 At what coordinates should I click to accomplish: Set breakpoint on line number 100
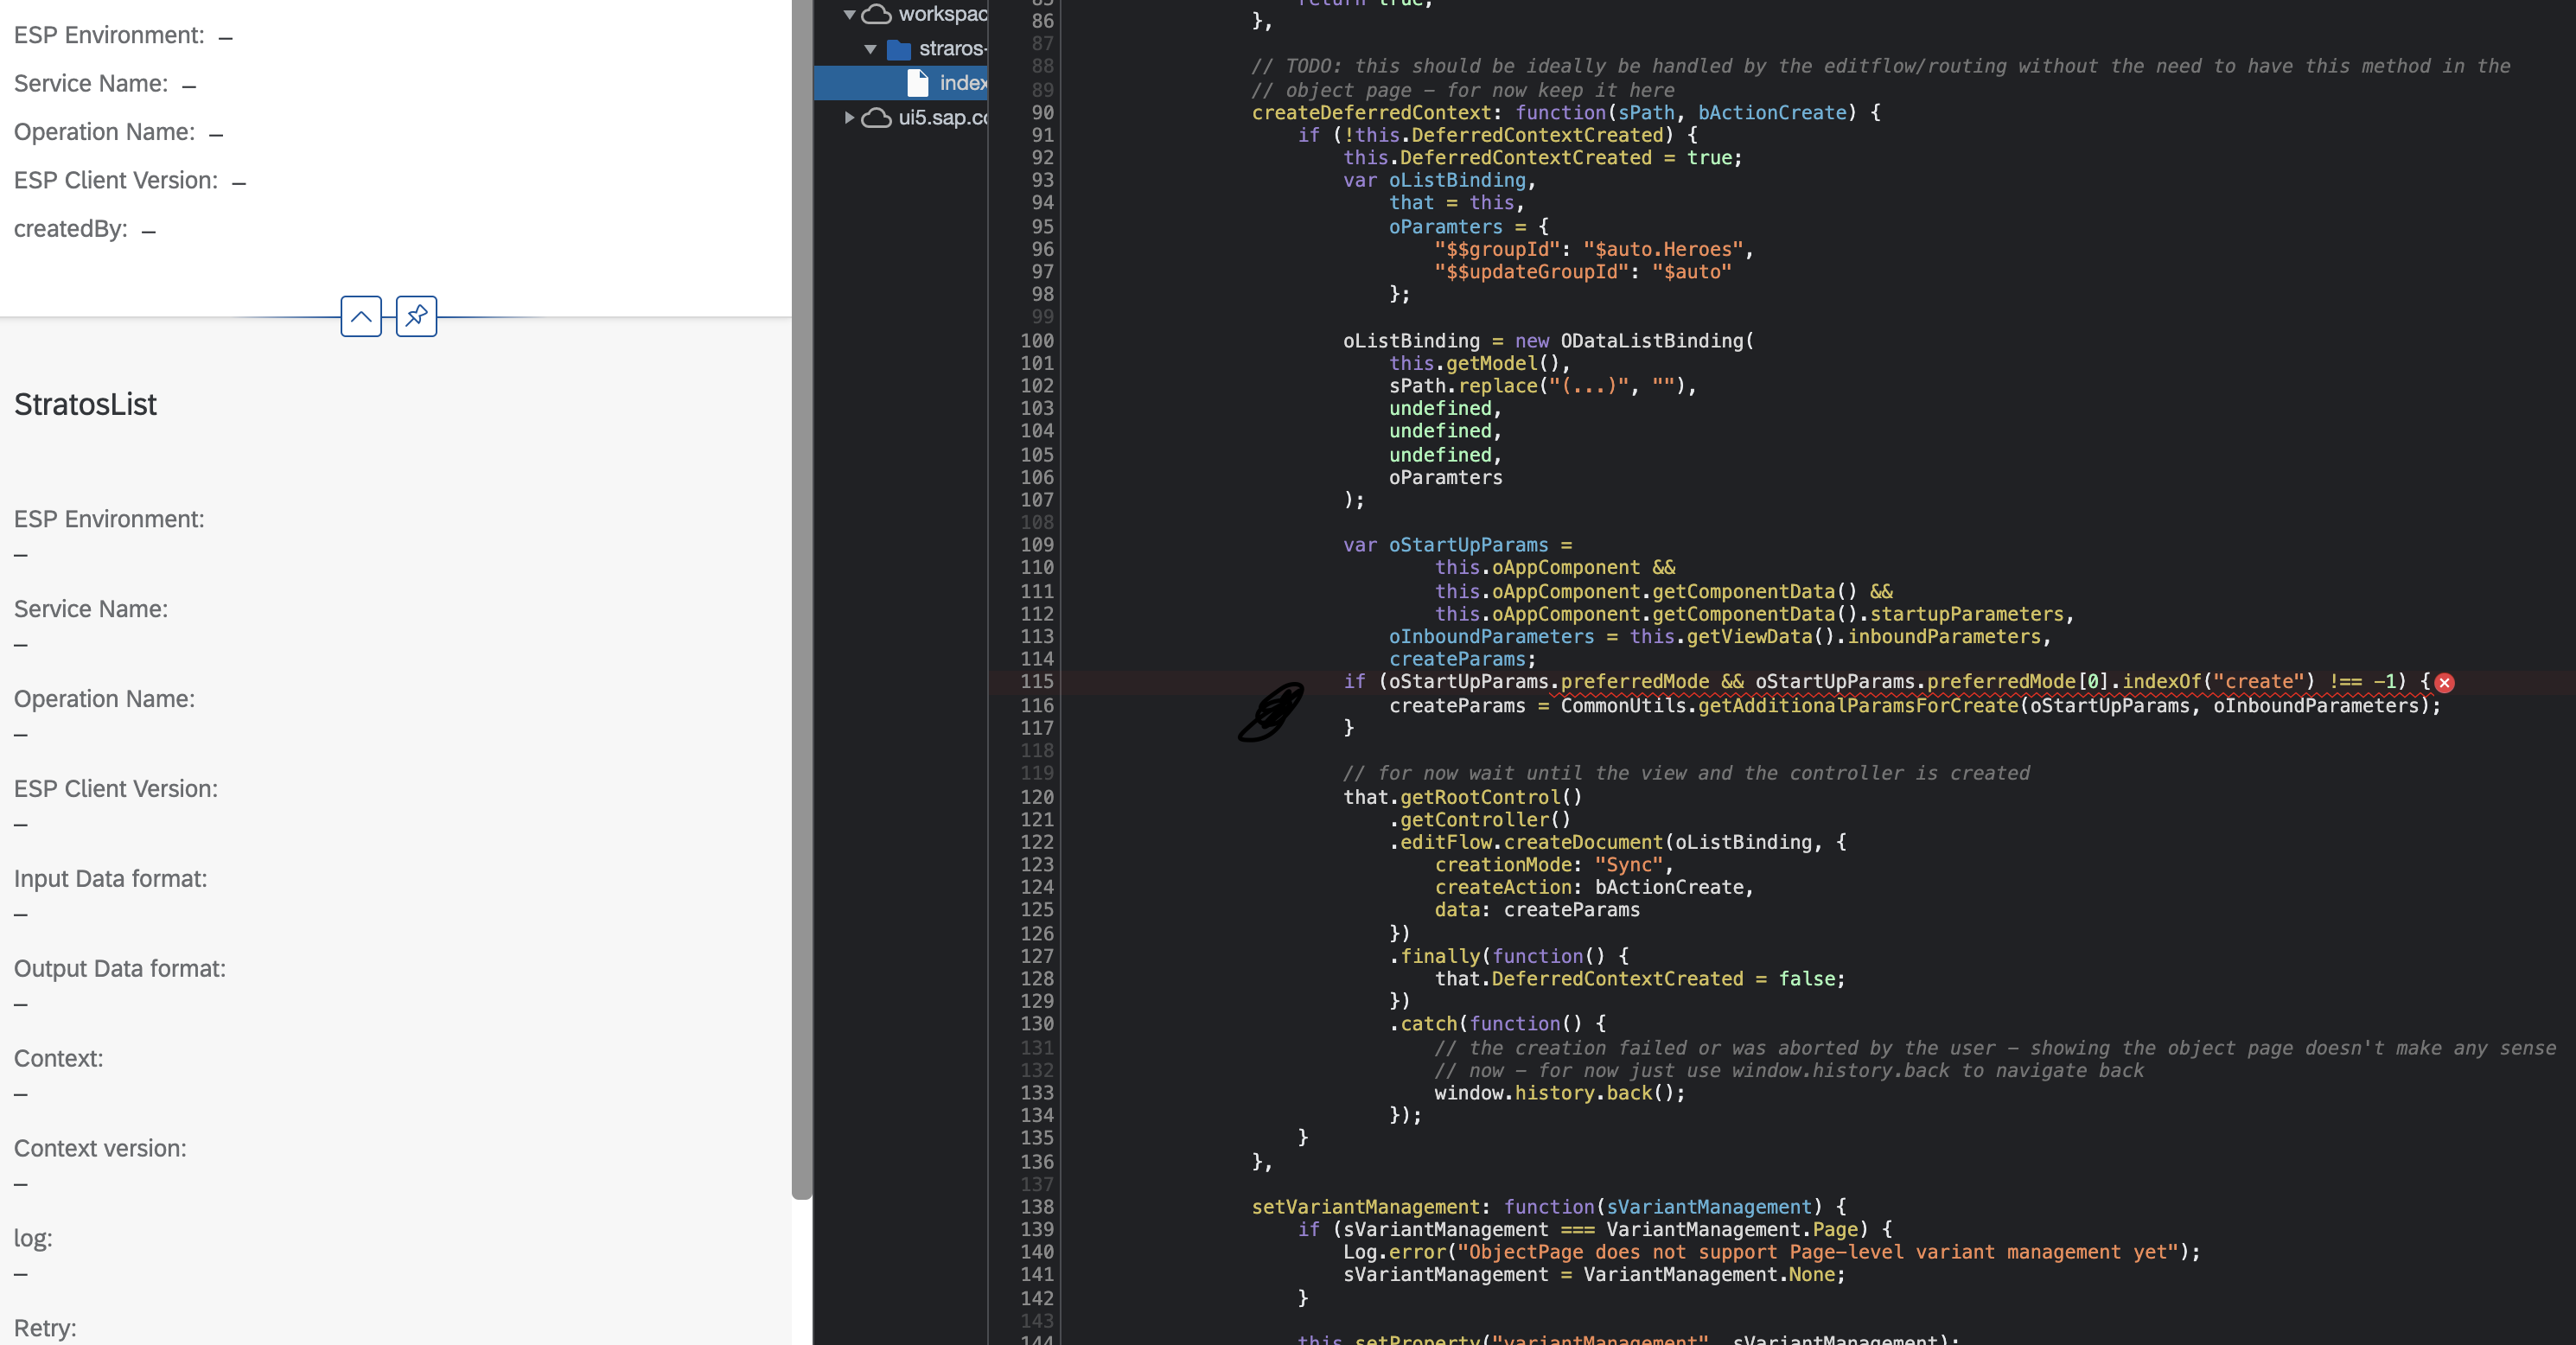click(1036, 341)
